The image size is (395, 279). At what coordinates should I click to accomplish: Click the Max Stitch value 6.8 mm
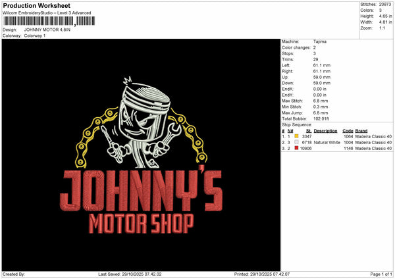321,101
